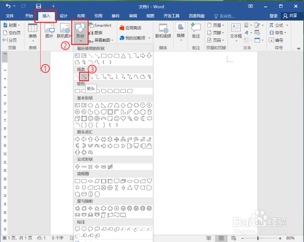
Task: Pick the Cloud basic shape
Action: point(150,118)
